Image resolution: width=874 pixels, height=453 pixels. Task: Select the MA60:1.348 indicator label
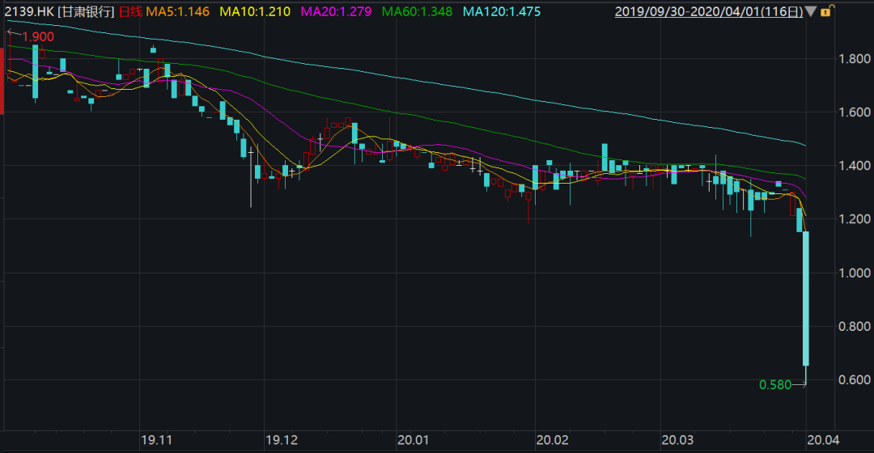click(417, 11)
